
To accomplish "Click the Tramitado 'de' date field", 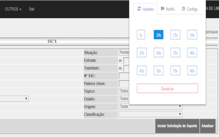I will [127, 68].
